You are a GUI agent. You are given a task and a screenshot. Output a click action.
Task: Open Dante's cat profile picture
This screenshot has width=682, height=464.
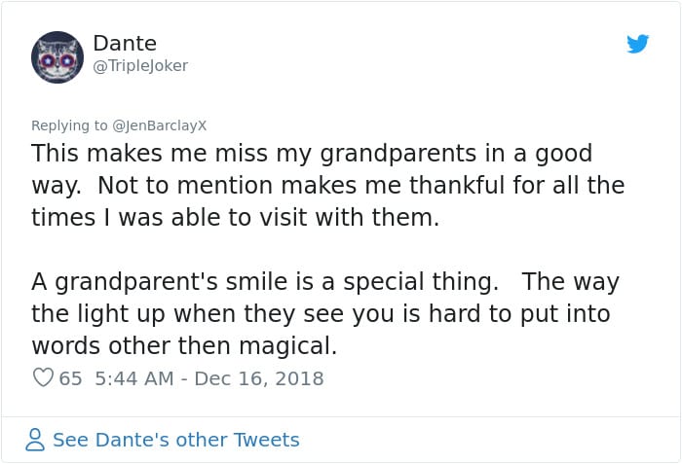(57, 56)
